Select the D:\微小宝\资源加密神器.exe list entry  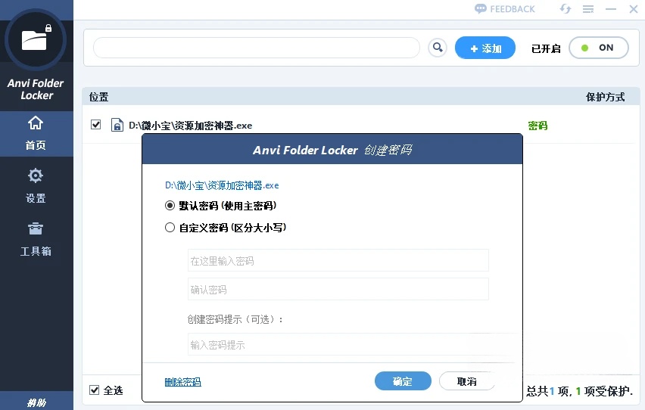(191, 126)
